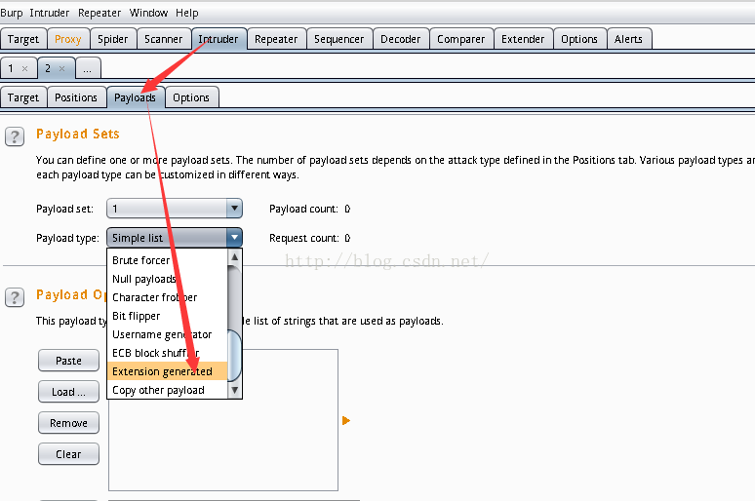Switch to the main Options tab
This screenshot has width=755, height=501.
(579, 39)
